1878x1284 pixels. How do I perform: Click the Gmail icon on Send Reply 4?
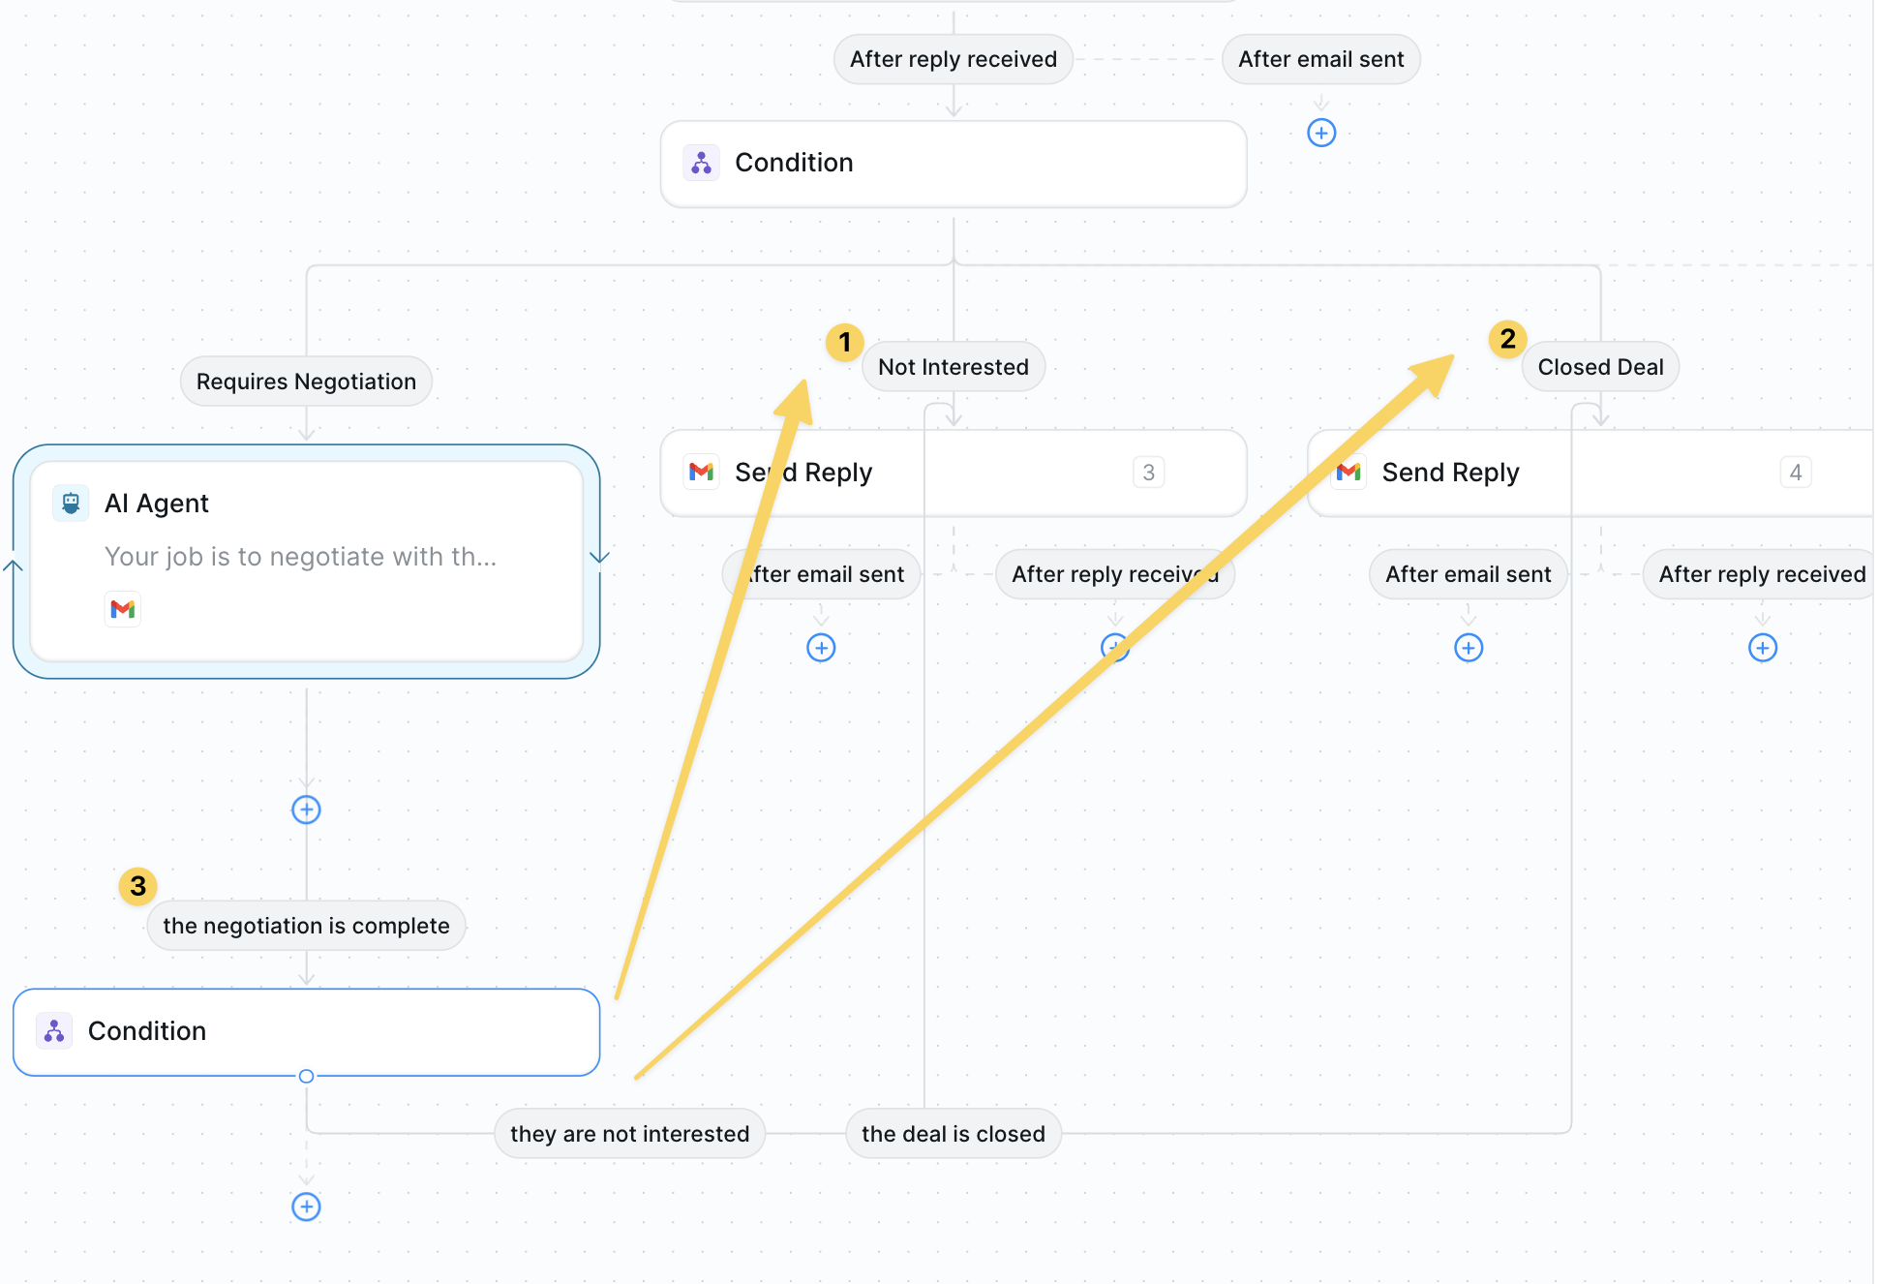coord(1348,472)
